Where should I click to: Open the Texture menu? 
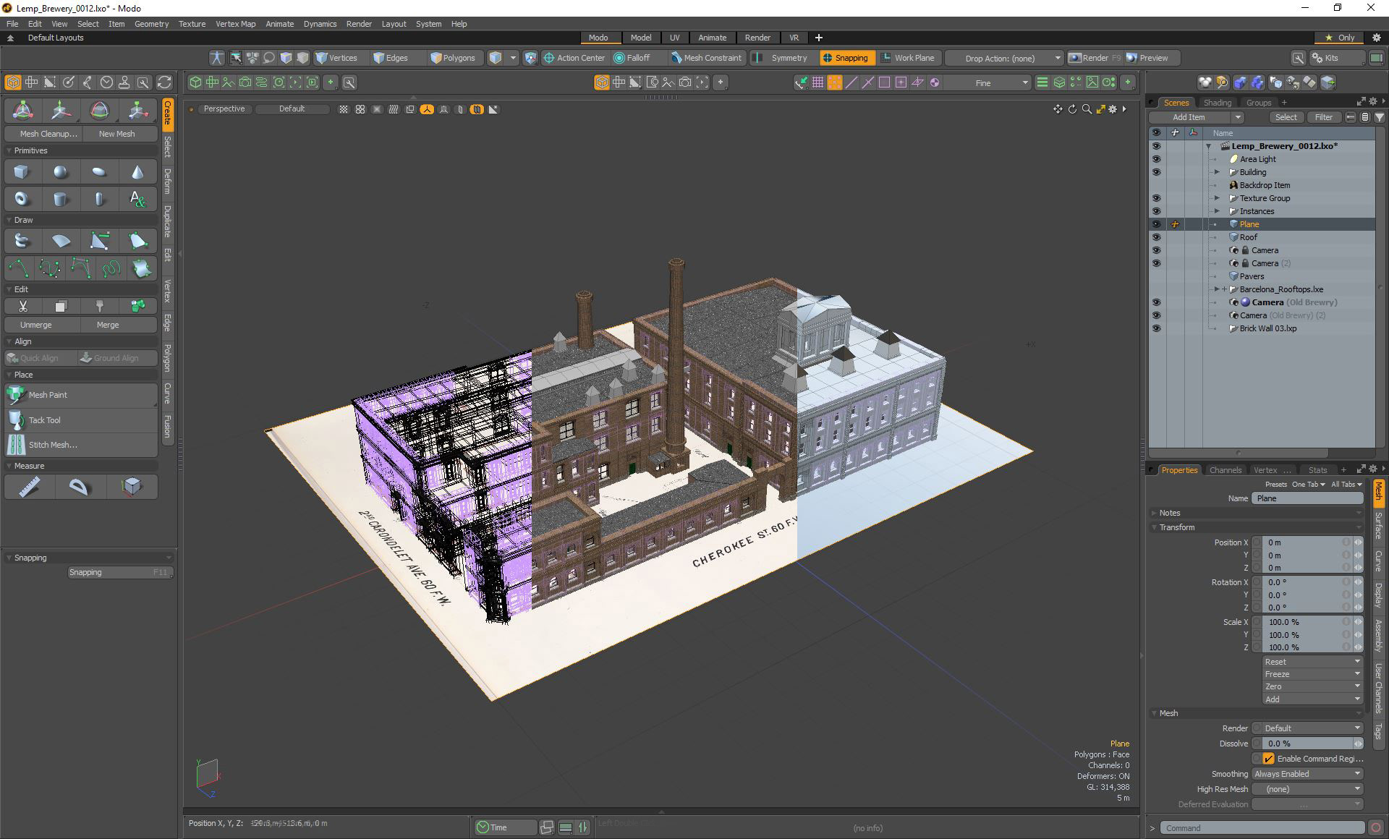click(192, 24)
